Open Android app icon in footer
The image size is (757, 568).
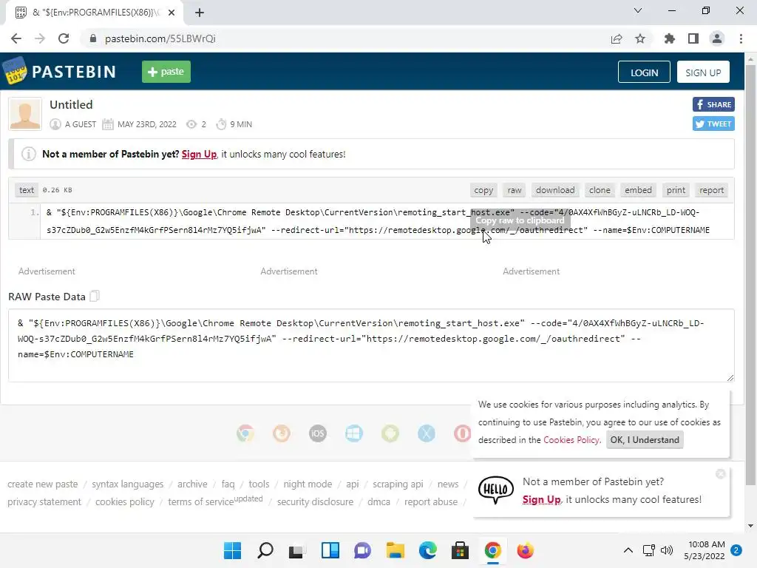point(390,433)
